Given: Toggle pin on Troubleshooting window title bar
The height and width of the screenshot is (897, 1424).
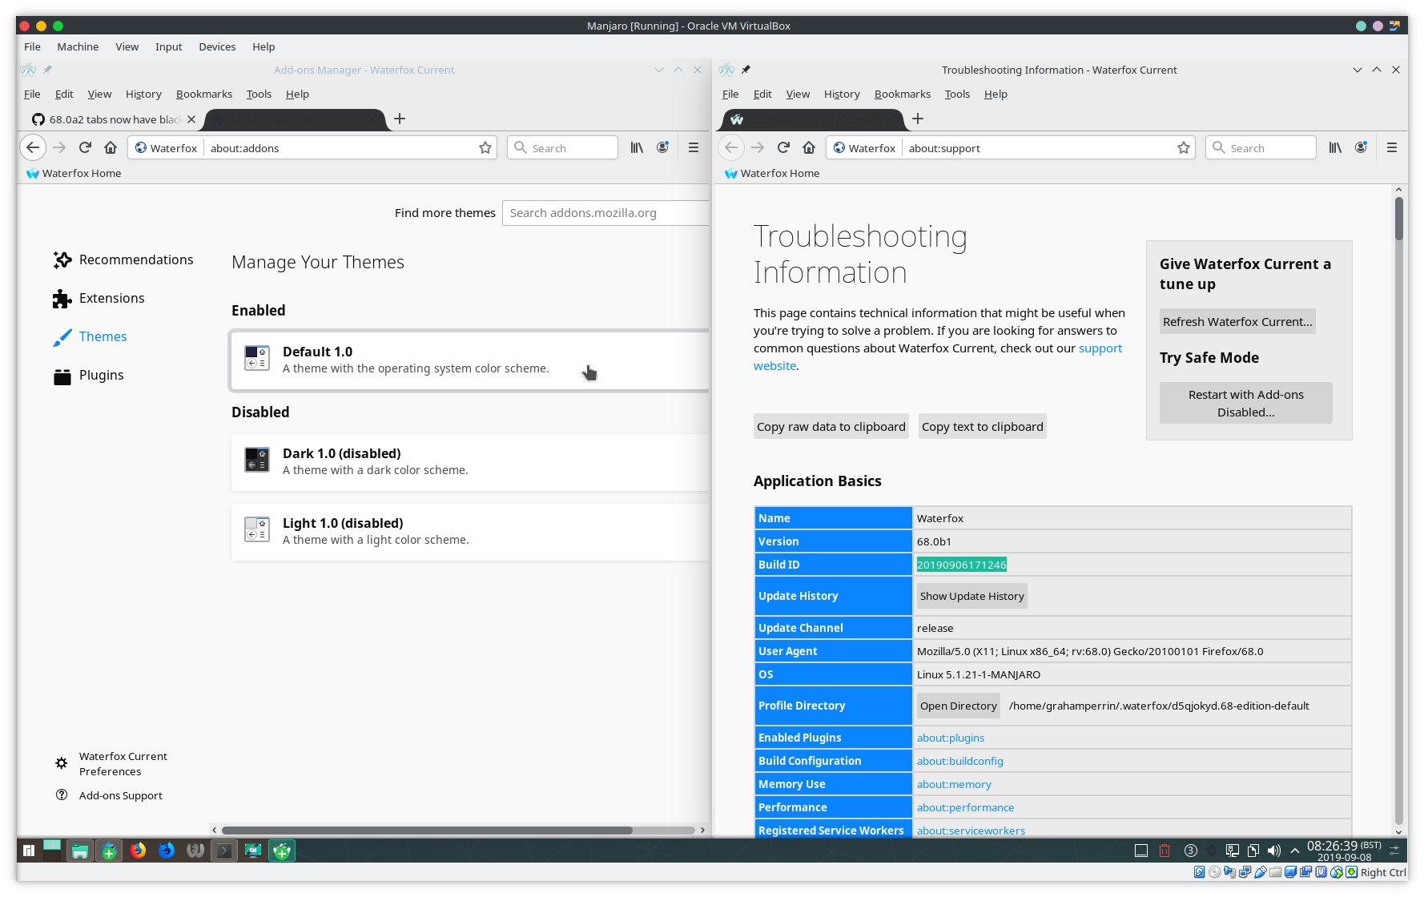Looking at the screenshot, I should click(746, 70).
